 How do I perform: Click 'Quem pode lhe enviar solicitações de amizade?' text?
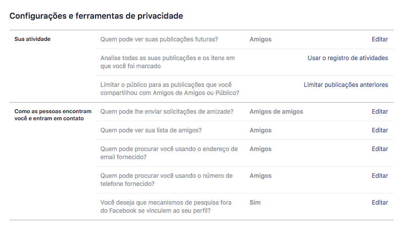167,112
